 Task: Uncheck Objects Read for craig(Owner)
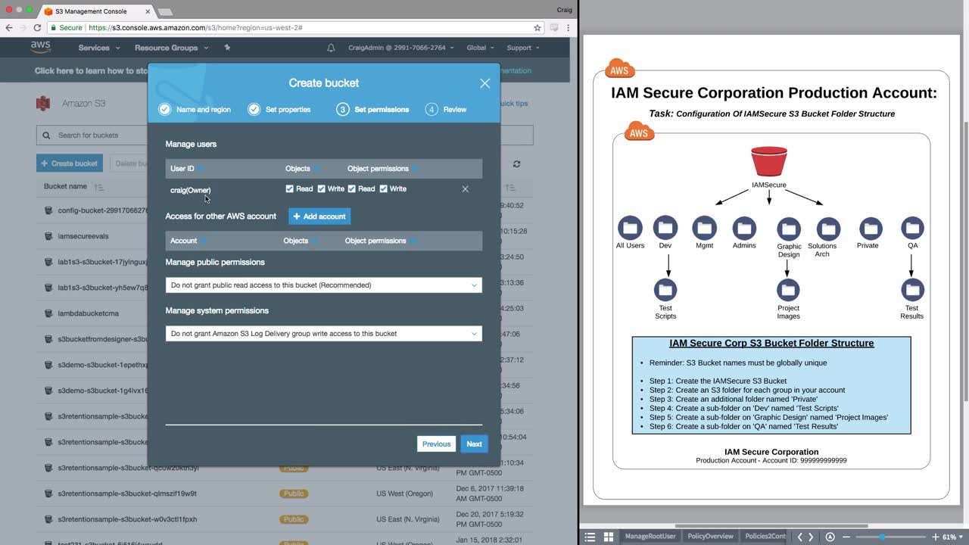pos(290,188)
